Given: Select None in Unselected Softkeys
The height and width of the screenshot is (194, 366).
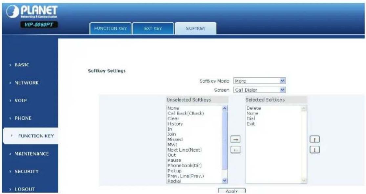Looking at the screenshot, I should (x=173, y=108).
